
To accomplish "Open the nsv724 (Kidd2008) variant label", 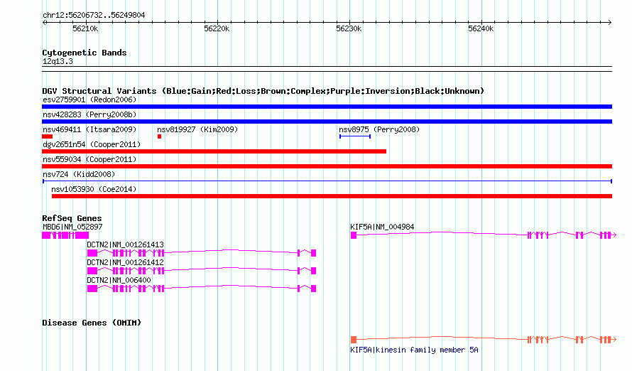I will tap(79, 174).
